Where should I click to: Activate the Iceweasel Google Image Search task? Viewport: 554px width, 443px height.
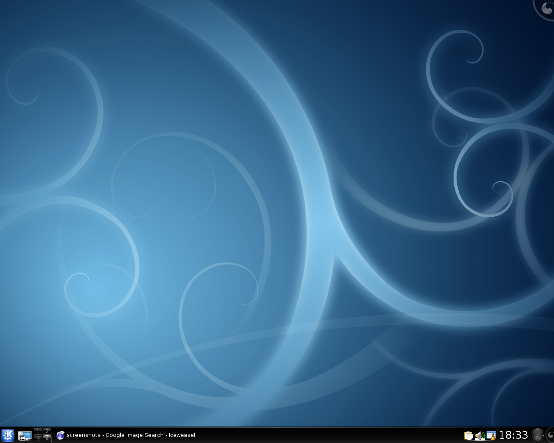click(126, 435)
